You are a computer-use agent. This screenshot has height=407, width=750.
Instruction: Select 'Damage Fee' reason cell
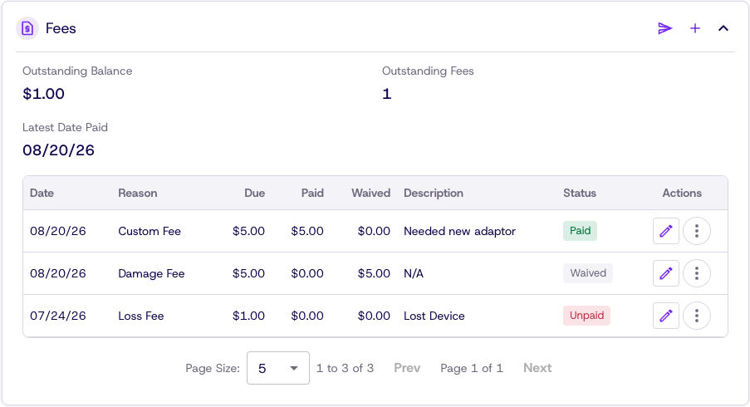click(x=151, y=273)
